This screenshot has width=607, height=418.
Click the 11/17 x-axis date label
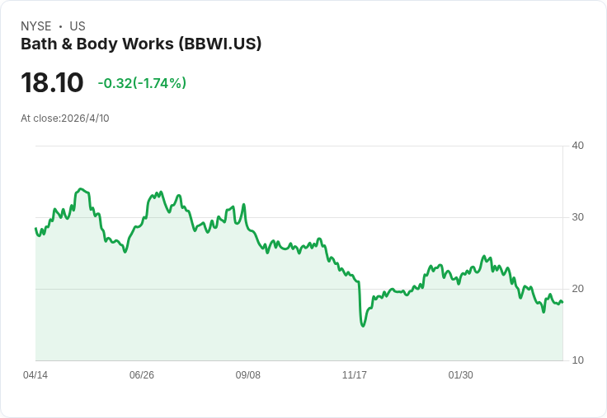(x=354, y=375)
